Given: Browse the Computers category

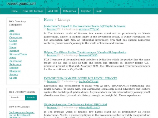Looking at the screenshot, I should click(16, 37).
